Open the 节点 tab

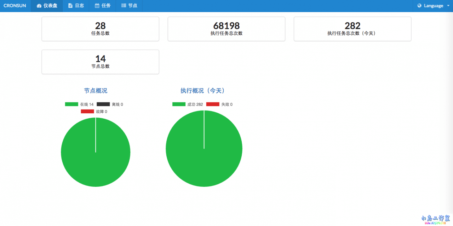[x=129, y=6]
